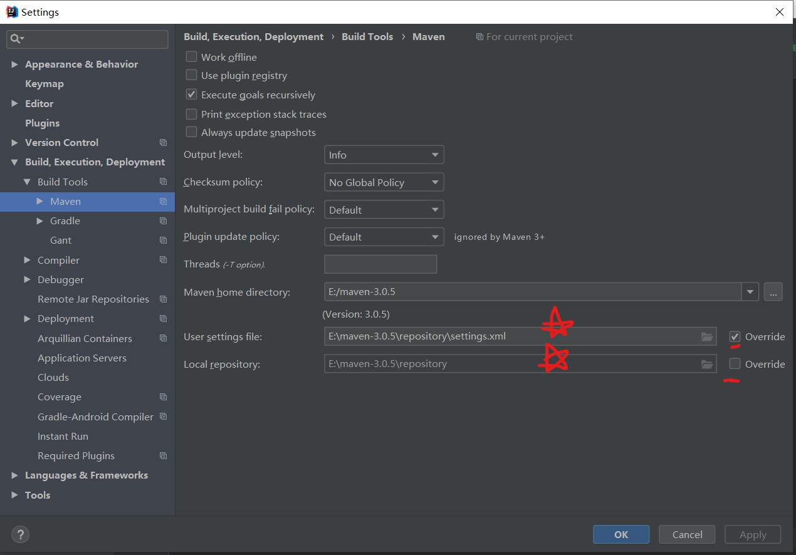Click folder icon in User settings file field
Screen dimensions: 796x555
707,337
